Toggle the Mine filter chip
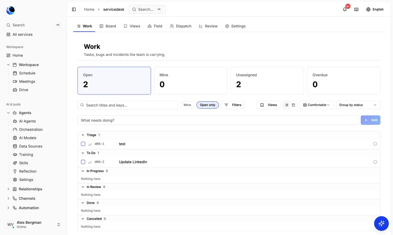 pos(187,105)
